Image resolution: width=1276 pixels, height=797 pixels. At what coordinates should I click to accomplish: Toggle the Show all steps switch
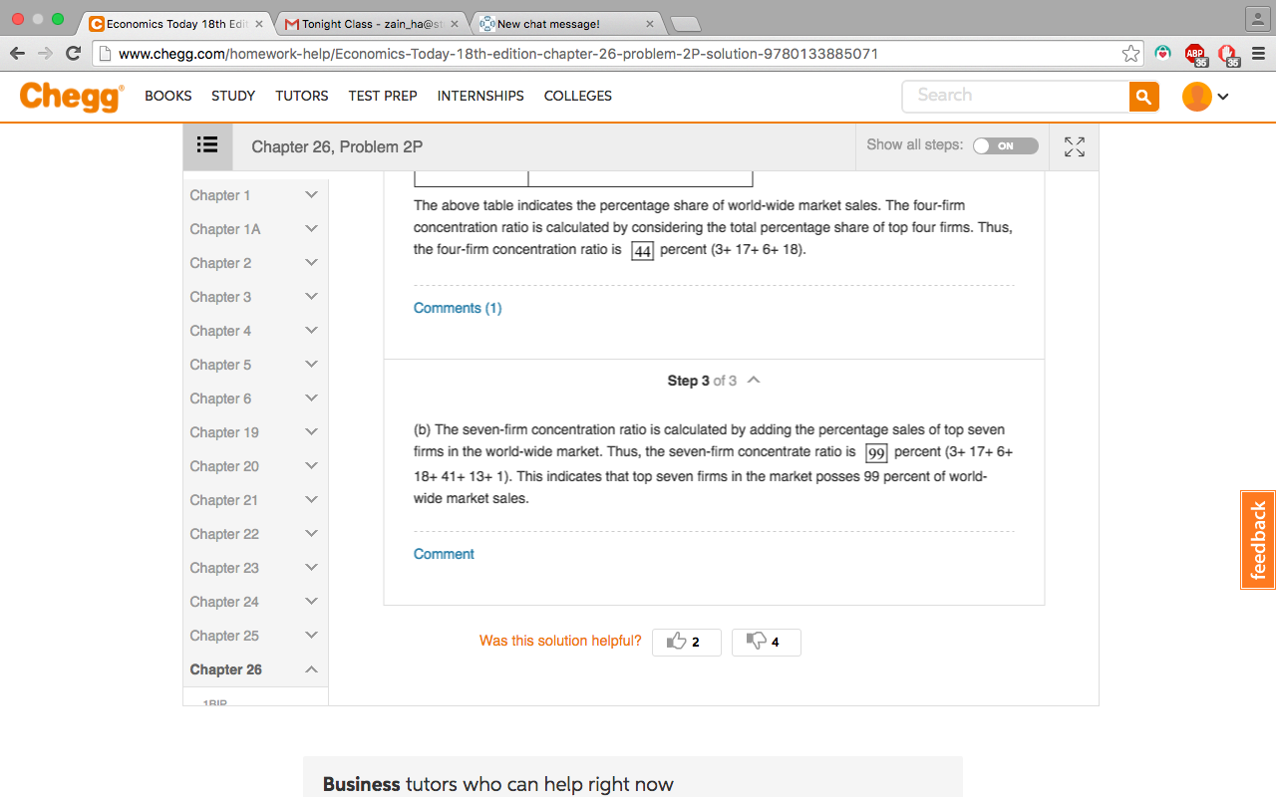(x=1005, y=145)
